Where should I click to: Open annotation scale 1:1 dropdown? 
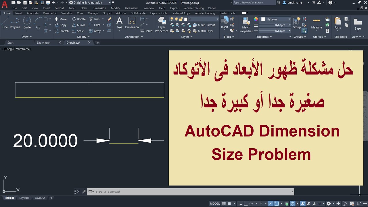321,204
